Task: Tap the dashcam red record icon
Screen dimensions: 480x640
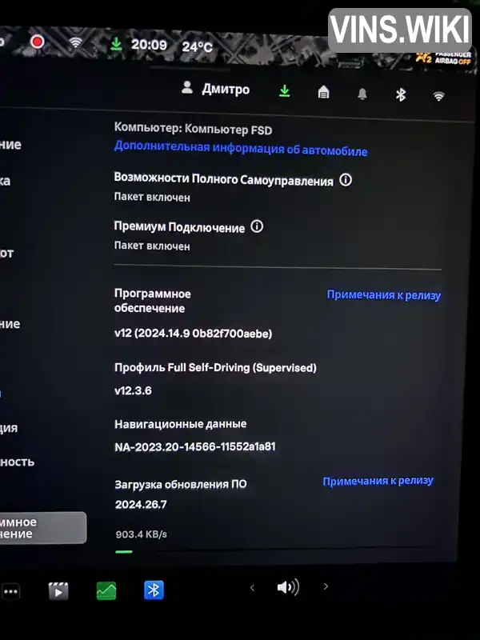Action: [37, 42]
